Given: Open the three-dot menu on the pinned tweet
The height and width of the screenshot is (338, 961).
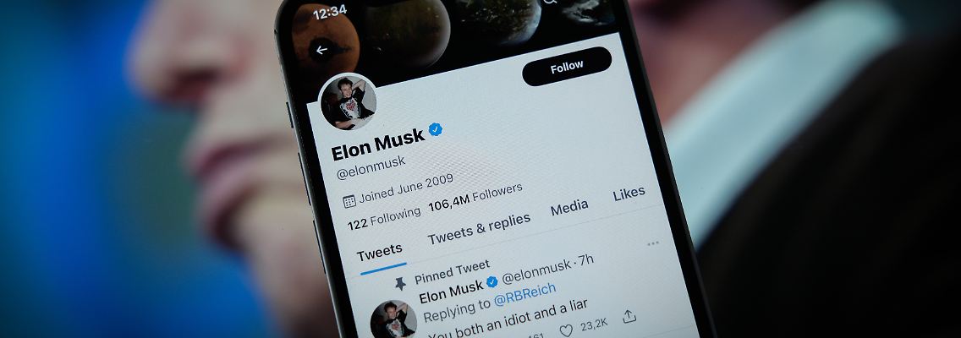Looking at the screenshot, I should point(653,243).
